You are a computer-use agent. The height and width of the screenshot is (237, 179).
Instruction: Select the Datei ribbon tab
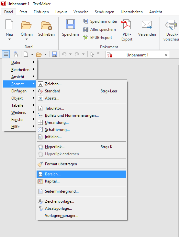[9, 12]
